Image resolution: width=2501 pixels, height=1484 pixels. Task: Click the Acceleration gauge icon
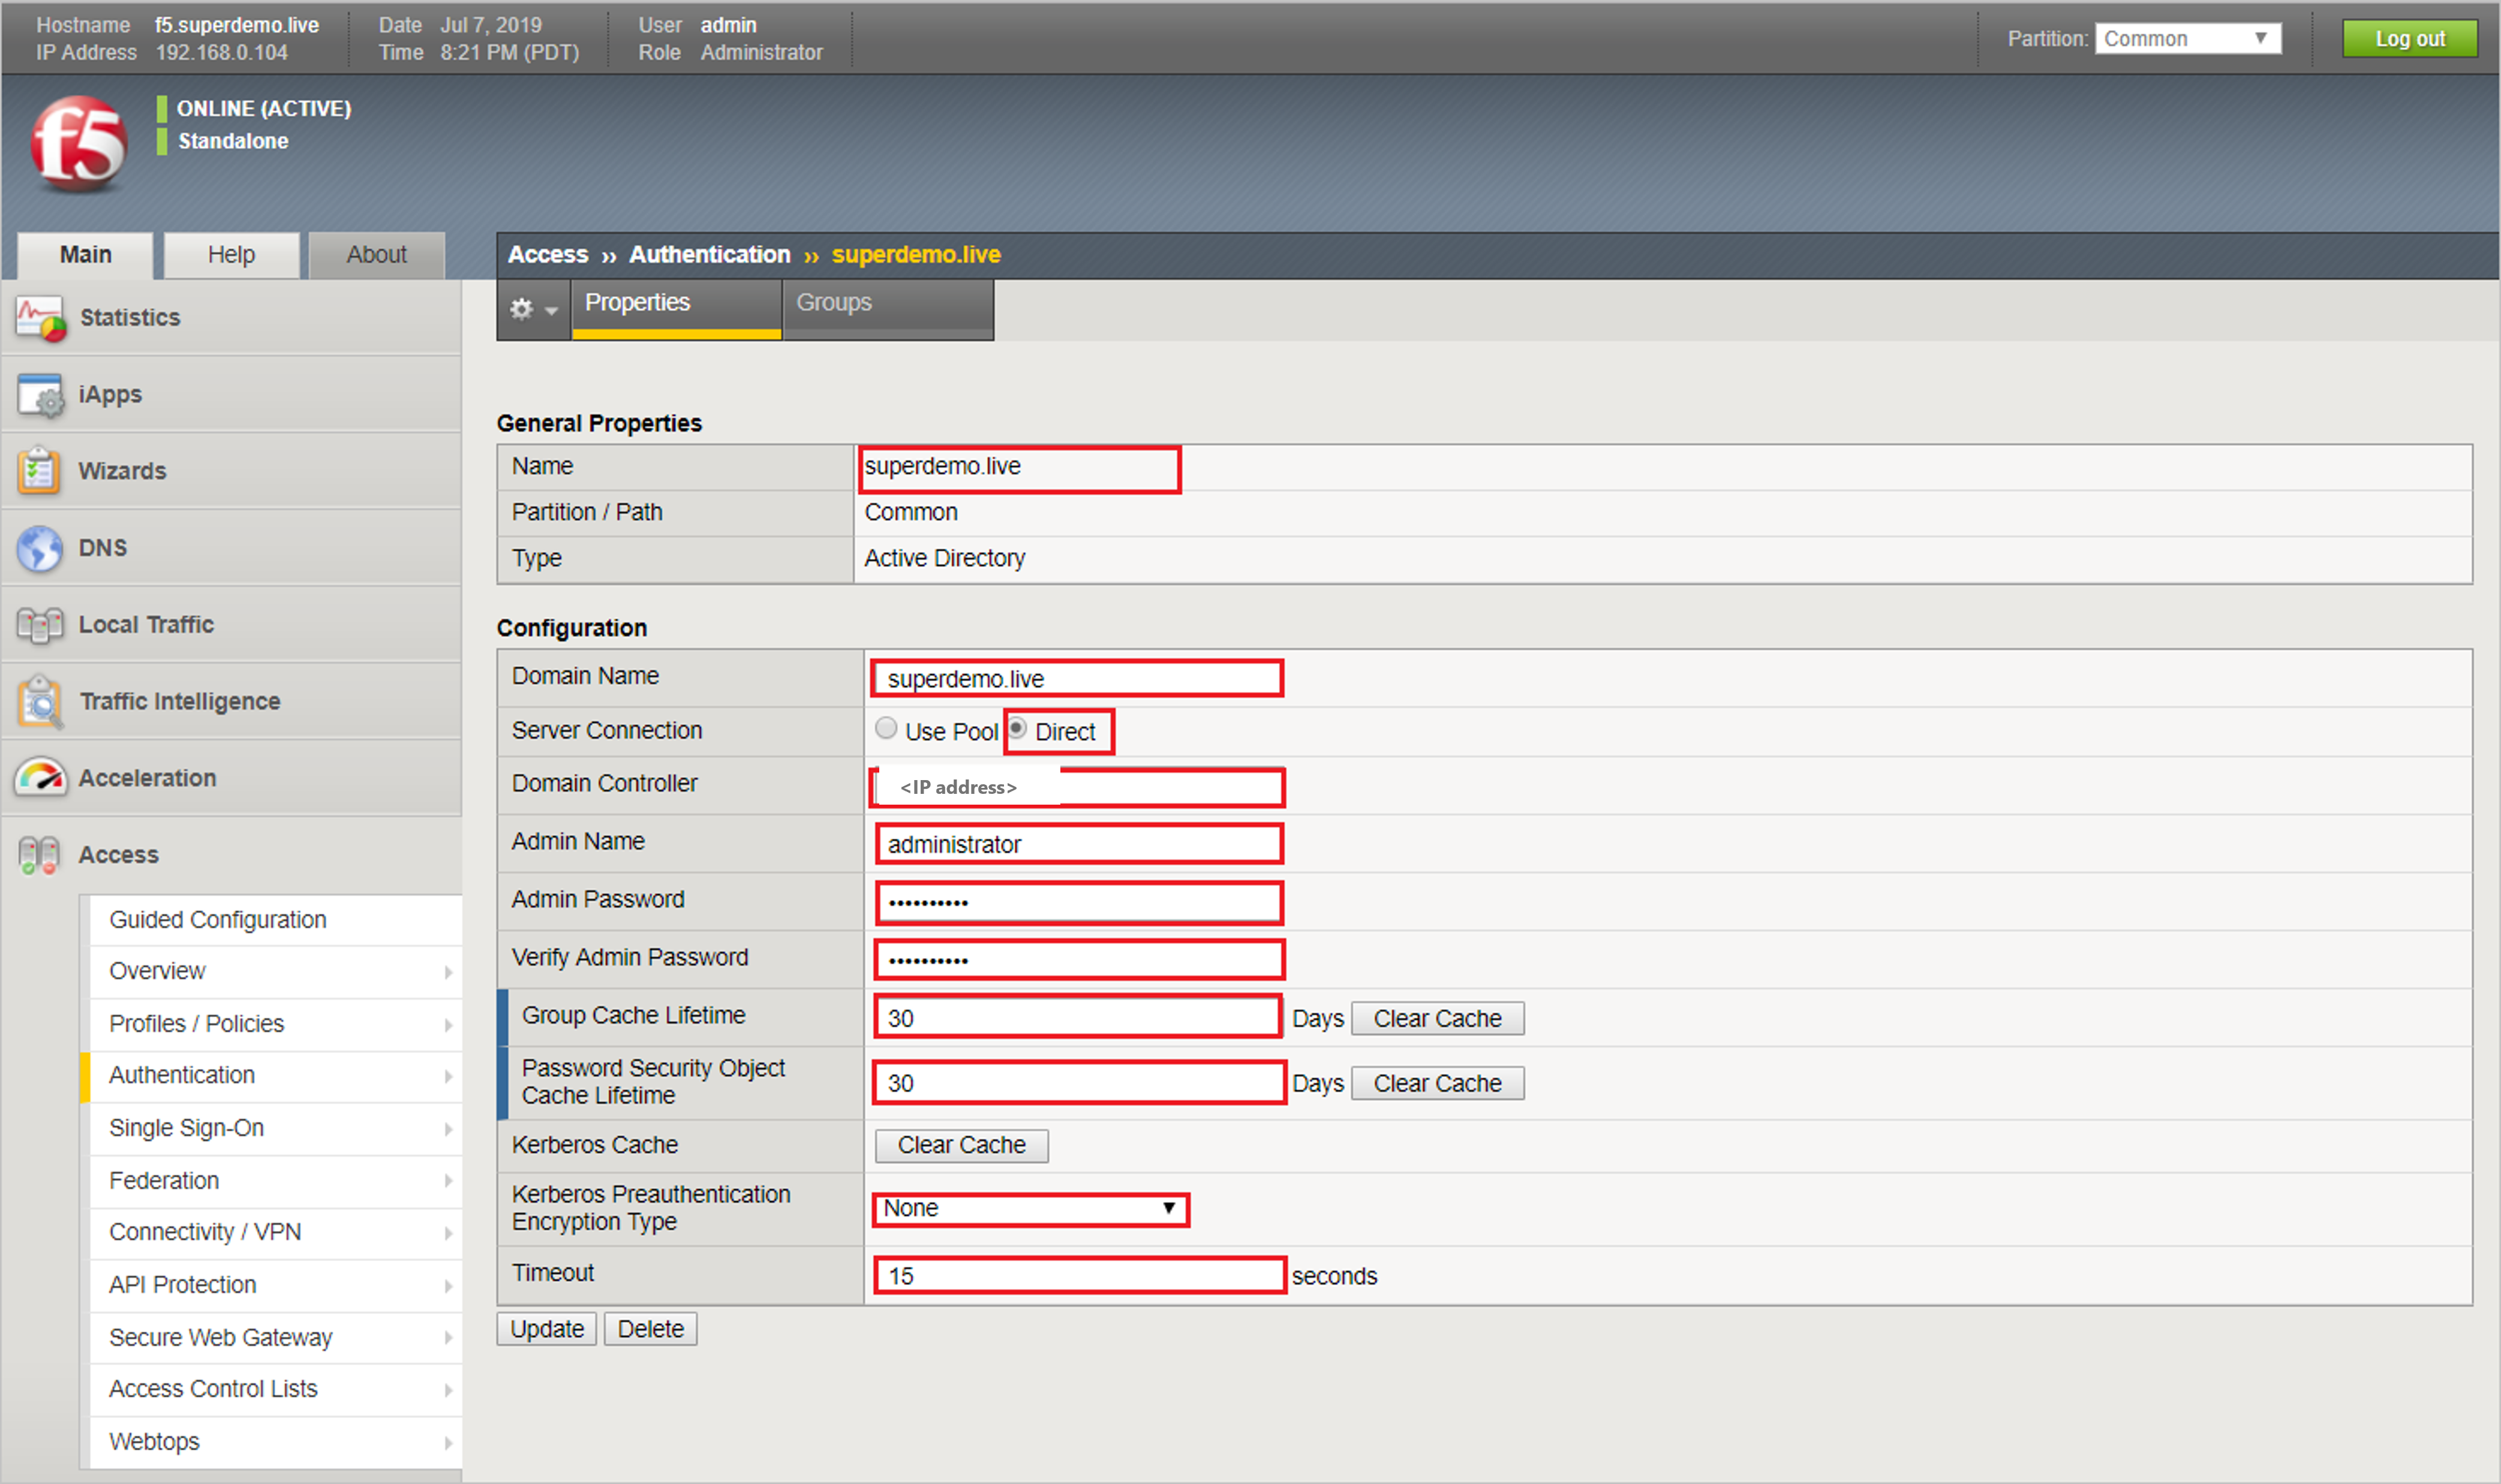click(x=40, y=778)
